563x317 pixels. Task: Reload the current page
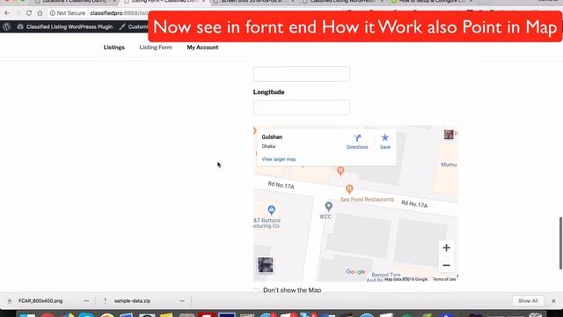point(29,13)
